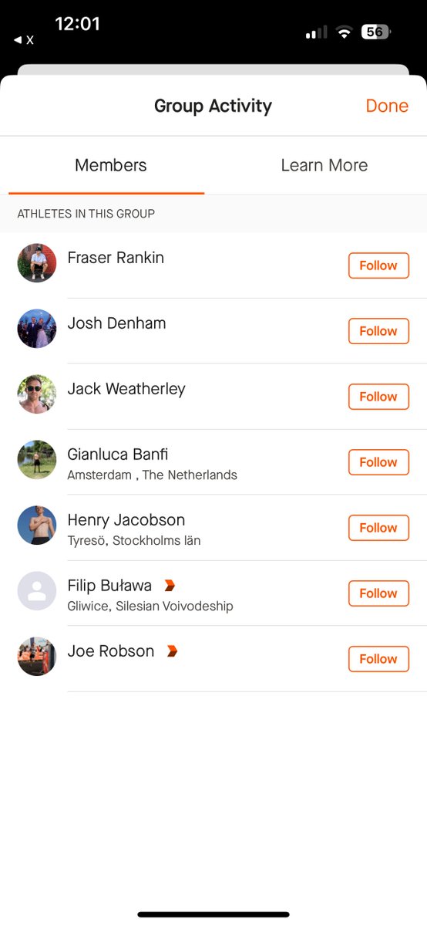Viewport: 427px width, 926px height.
Task: Open Josh Denham's avatar photo
Action: point(37,329)
